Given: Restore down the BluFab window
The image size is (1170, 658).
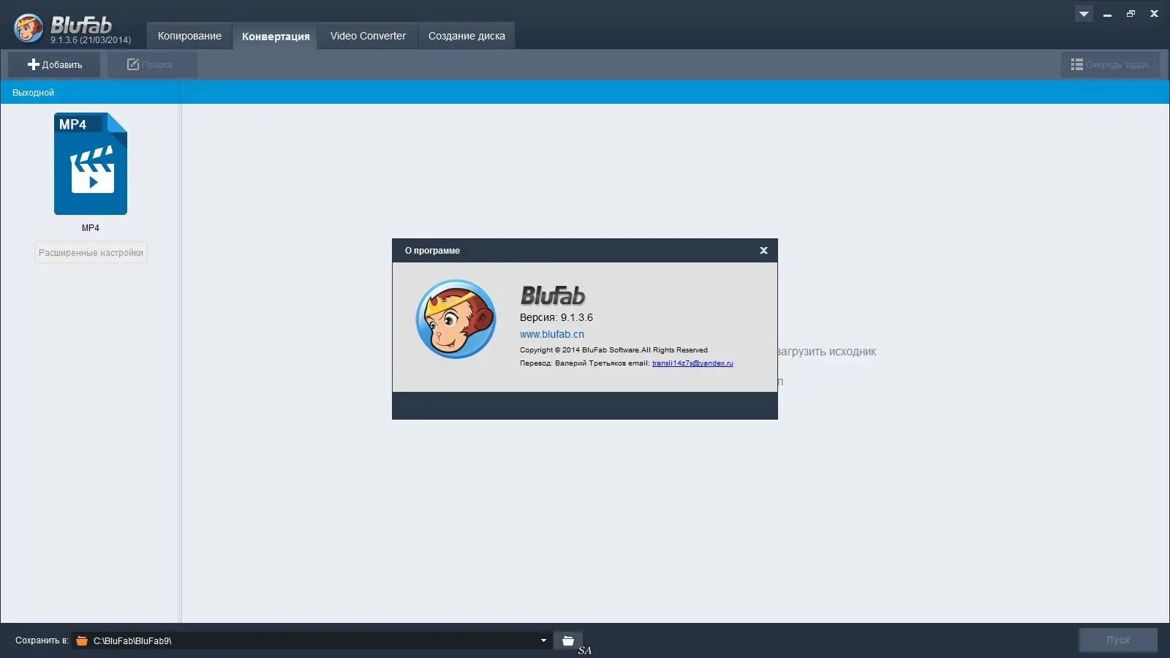Looking at the screenshot, I should pyautogui.click(x=1131, y=14).
